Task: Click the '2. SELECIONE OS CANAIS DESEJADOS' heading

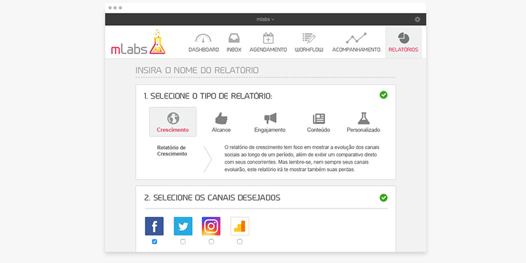Action: [x=212, y=198]
